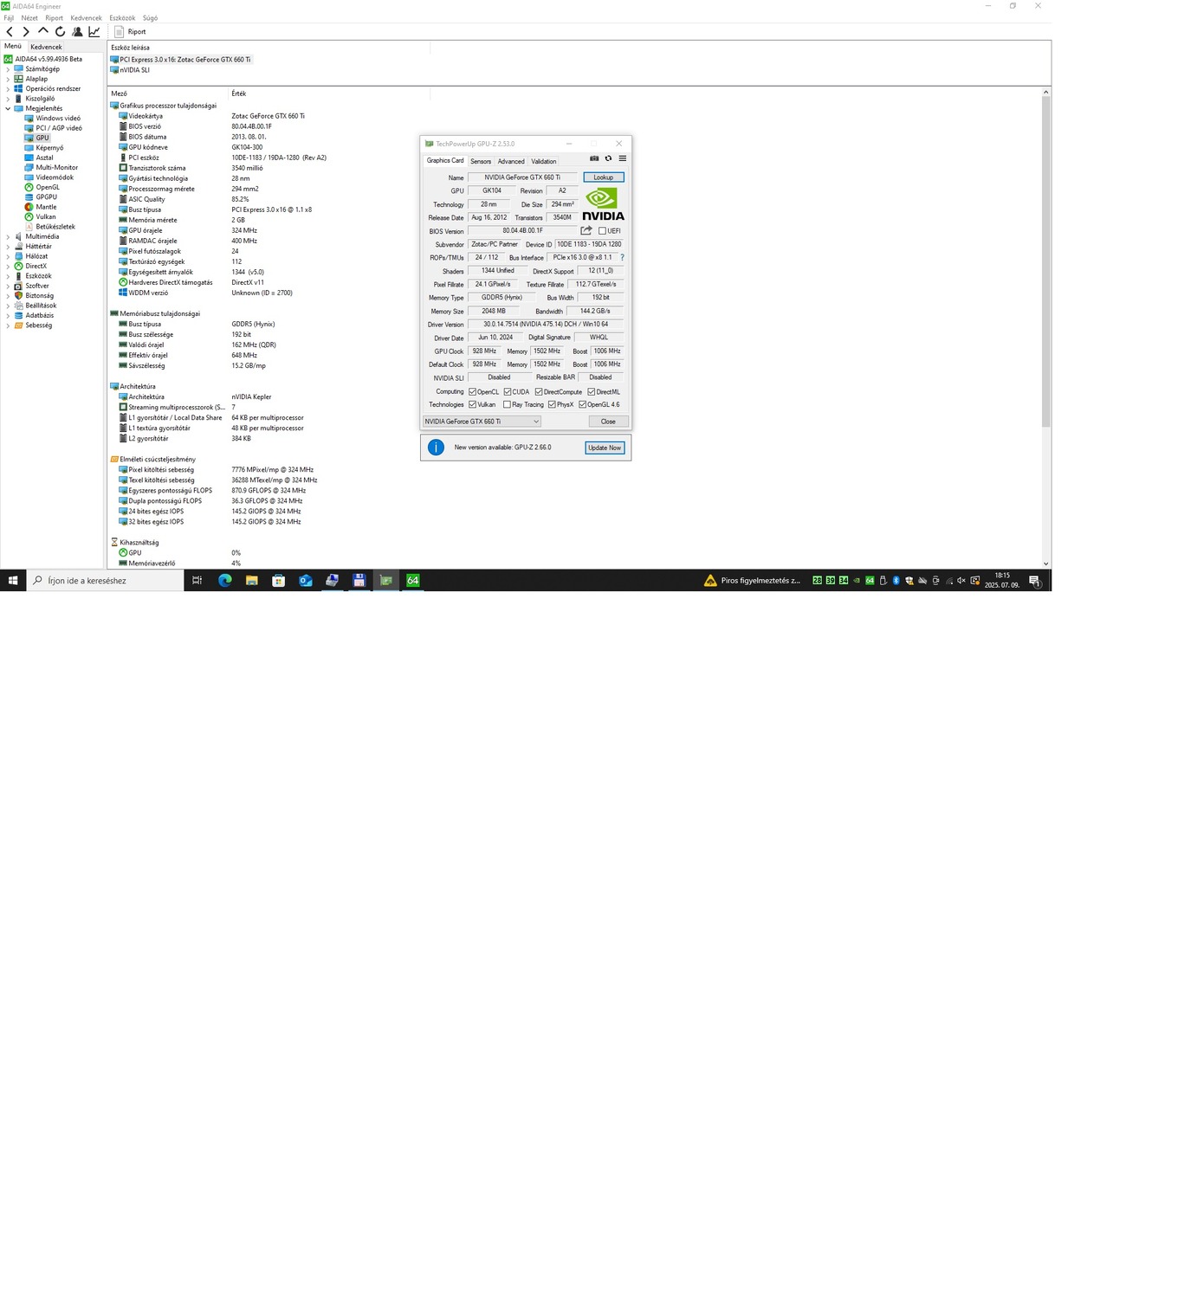Select the nVIDIA SLI device entry

click(x=130, y=70)
